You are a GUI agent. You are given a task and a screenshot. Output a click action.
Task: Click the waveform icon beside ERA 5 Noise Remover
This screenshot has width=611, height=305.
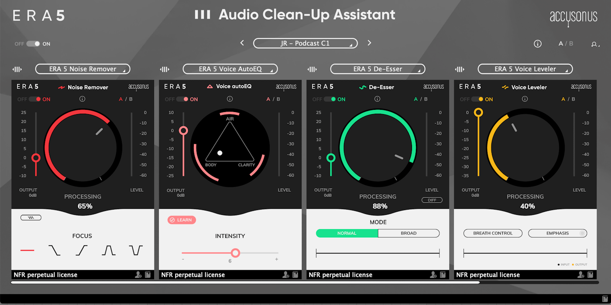click(17, 69)
